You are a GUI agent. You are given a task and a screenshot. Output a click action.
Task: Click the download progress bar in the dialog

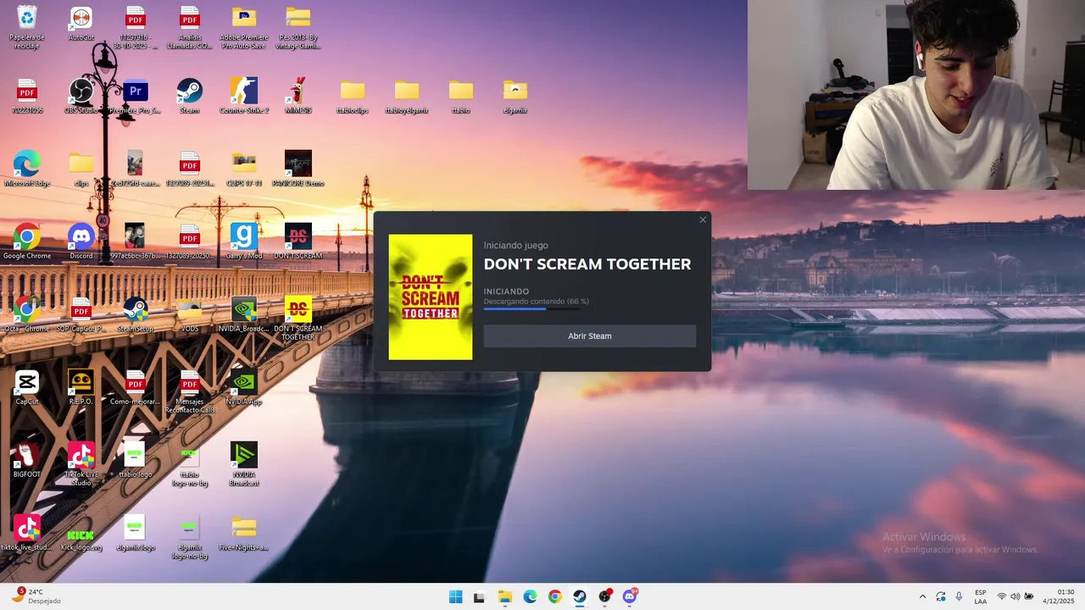point(532,309)
